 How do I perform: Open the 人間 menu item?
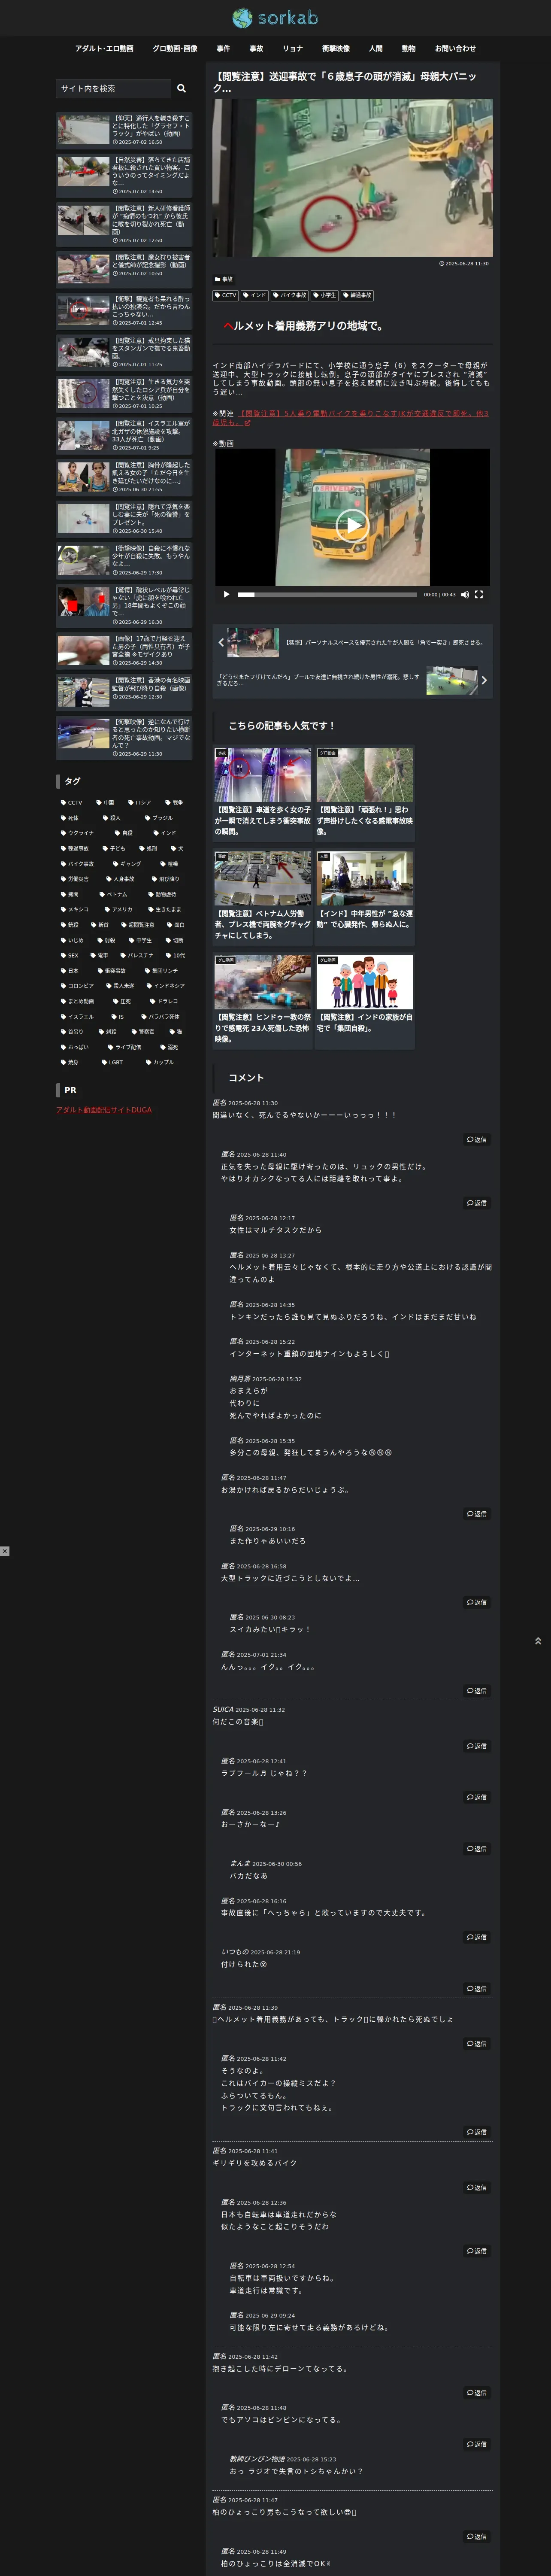point(376,48)
